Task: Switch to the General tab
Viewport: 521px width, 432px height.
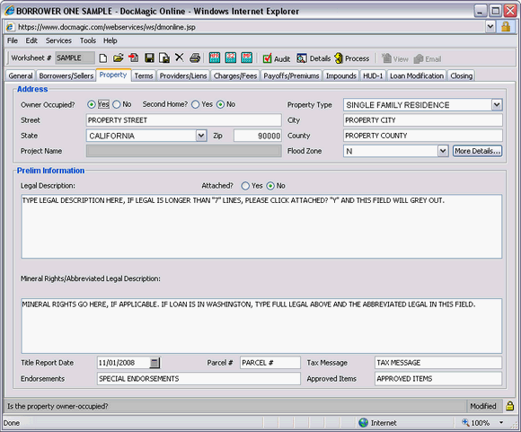Action: click(21, 75)
